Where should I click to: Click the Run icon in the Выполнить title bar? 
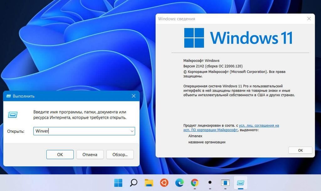8,96
